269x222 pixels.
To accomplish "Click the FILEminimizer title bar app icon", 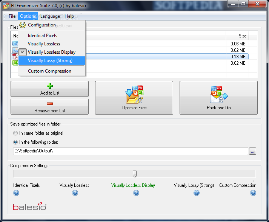I will (x=6, y=6).
